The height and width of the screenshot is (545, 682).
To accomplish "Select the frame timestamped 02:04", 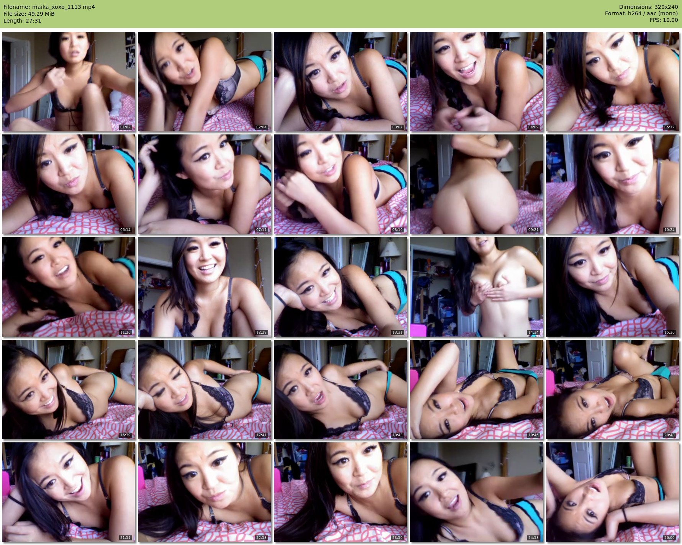I will 205,82.
